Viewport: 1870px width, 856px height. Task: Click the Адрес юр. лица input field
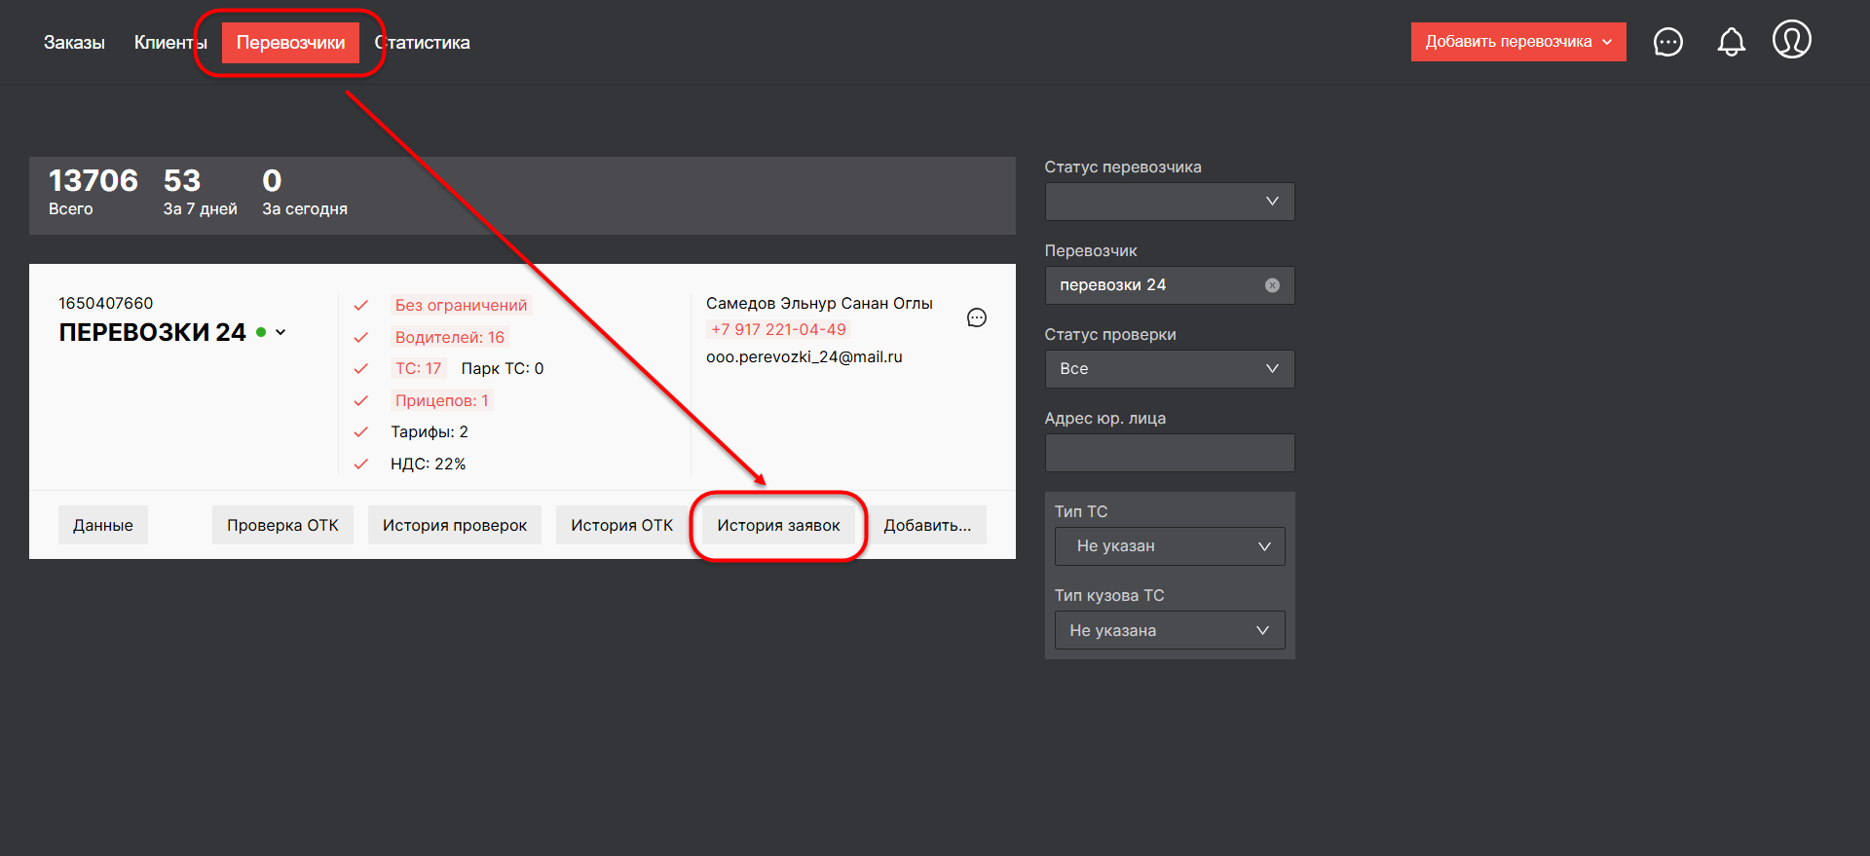[x=1169, y=453]
